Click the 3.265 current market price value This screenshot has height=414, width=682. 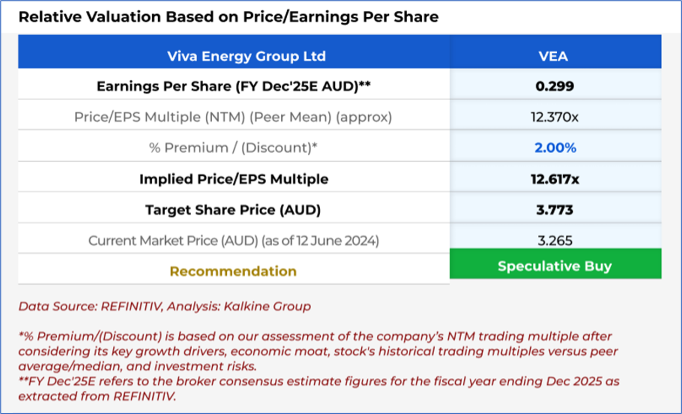[x=555, y=240]
